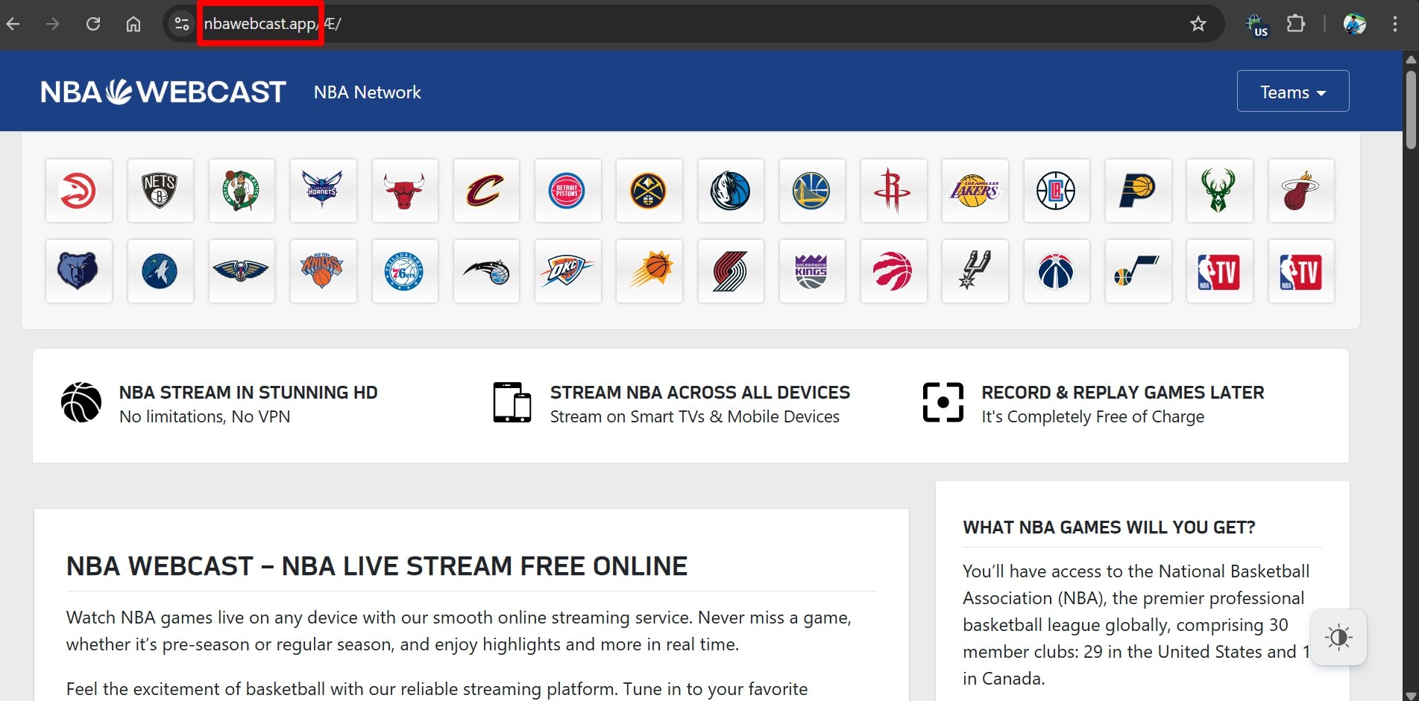Select the Brooklyn Nets logo
Image resolution: width=1419 pixels, height=701 pixels.
point(160,191)
